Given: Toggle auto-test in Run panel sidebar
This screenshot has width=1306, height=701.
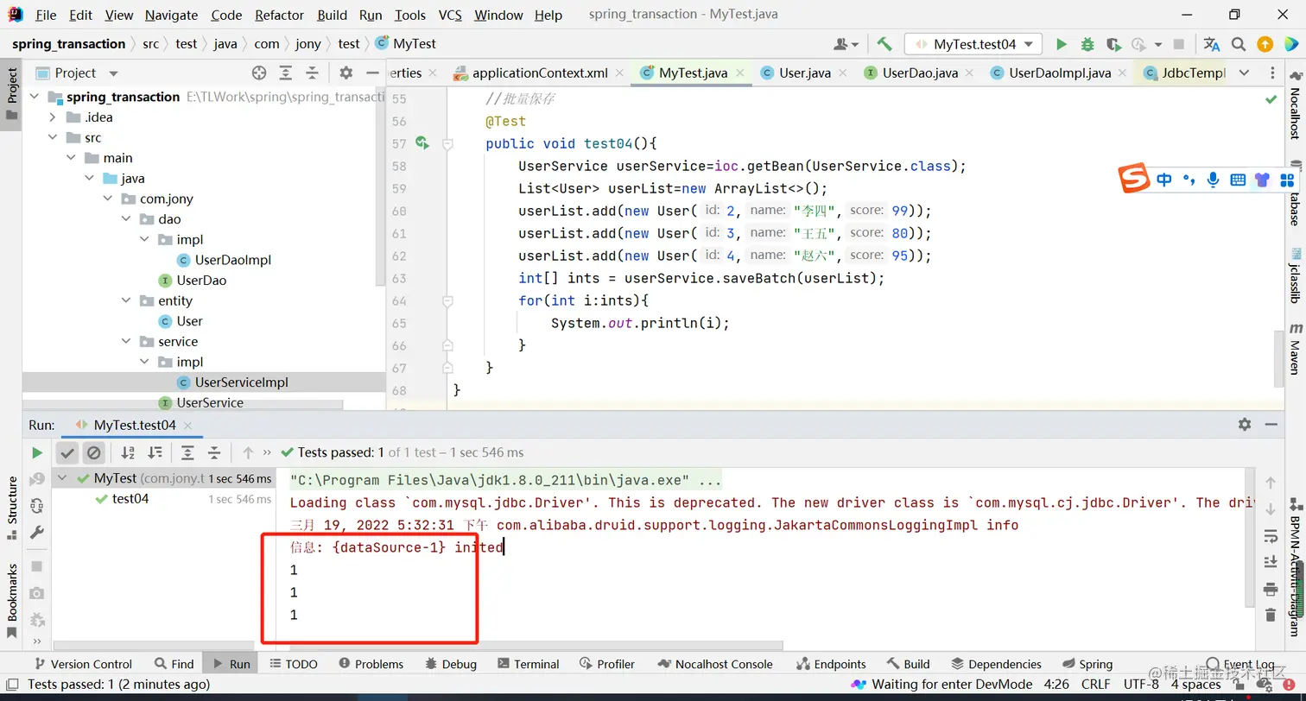Looking at the screenshot, I should point(36,507).
